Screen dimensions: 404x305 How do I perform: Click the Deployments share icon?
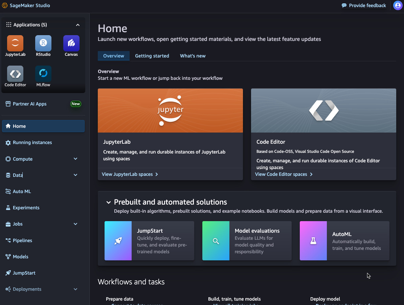point(8,289)
